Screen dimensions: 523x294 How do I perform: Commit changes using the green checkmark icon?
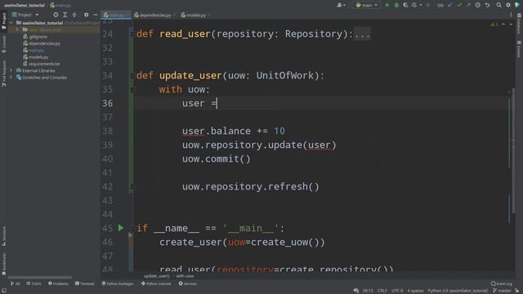click(459, 5)
